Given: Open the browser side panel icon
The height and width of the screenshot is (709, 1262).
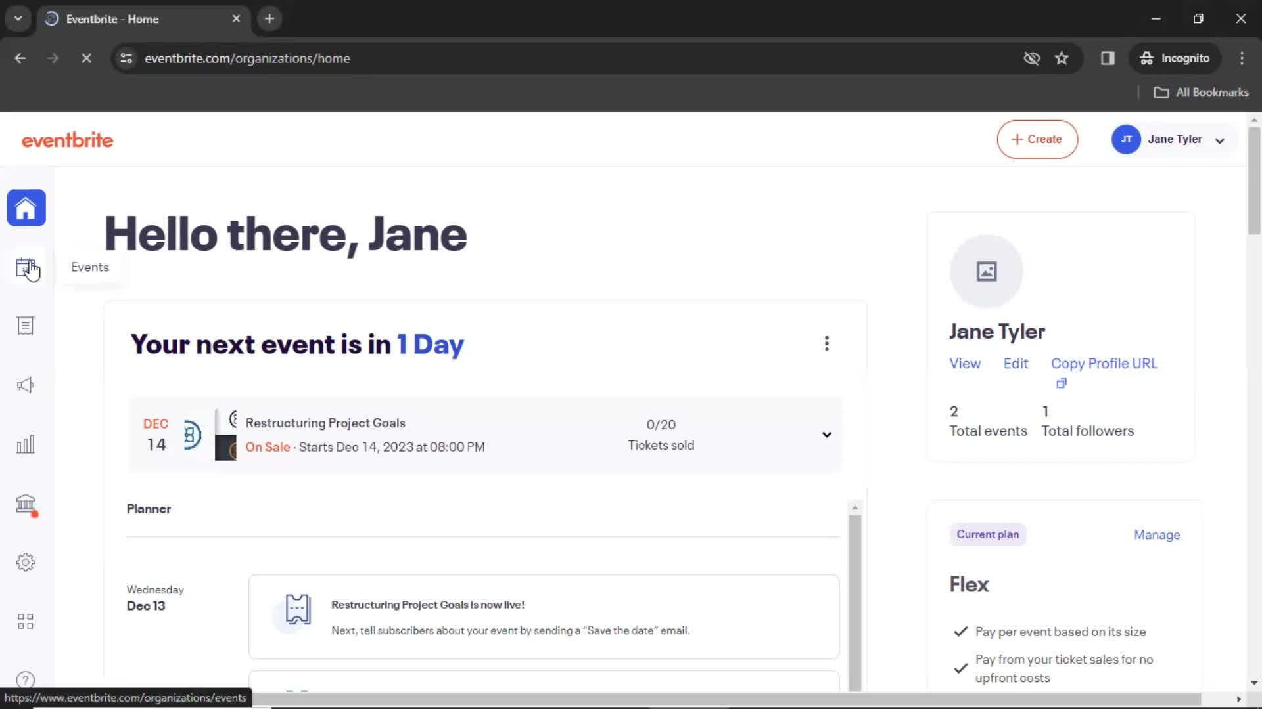Looking at the screenshot, I should (1108, 58).
